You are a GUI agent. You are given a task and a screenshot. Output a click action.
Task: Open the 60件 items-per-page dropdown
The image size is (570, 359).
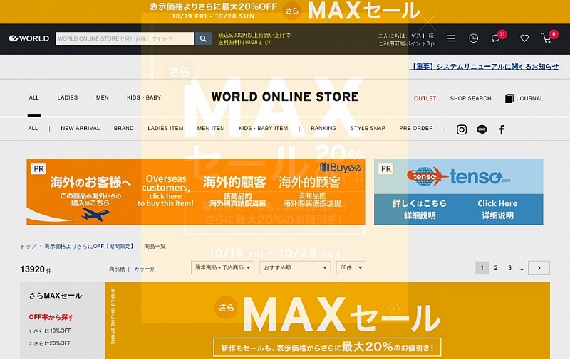point(351,267)
